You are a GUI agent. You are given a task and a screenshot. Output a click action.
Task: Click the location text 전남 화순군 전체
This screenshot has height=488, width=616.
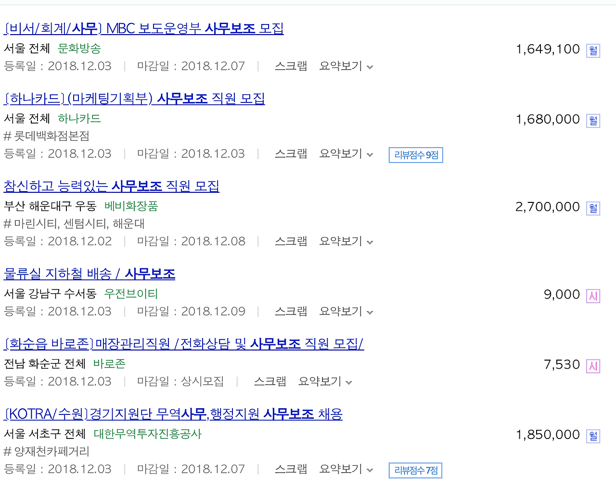(x=45, y=364)
